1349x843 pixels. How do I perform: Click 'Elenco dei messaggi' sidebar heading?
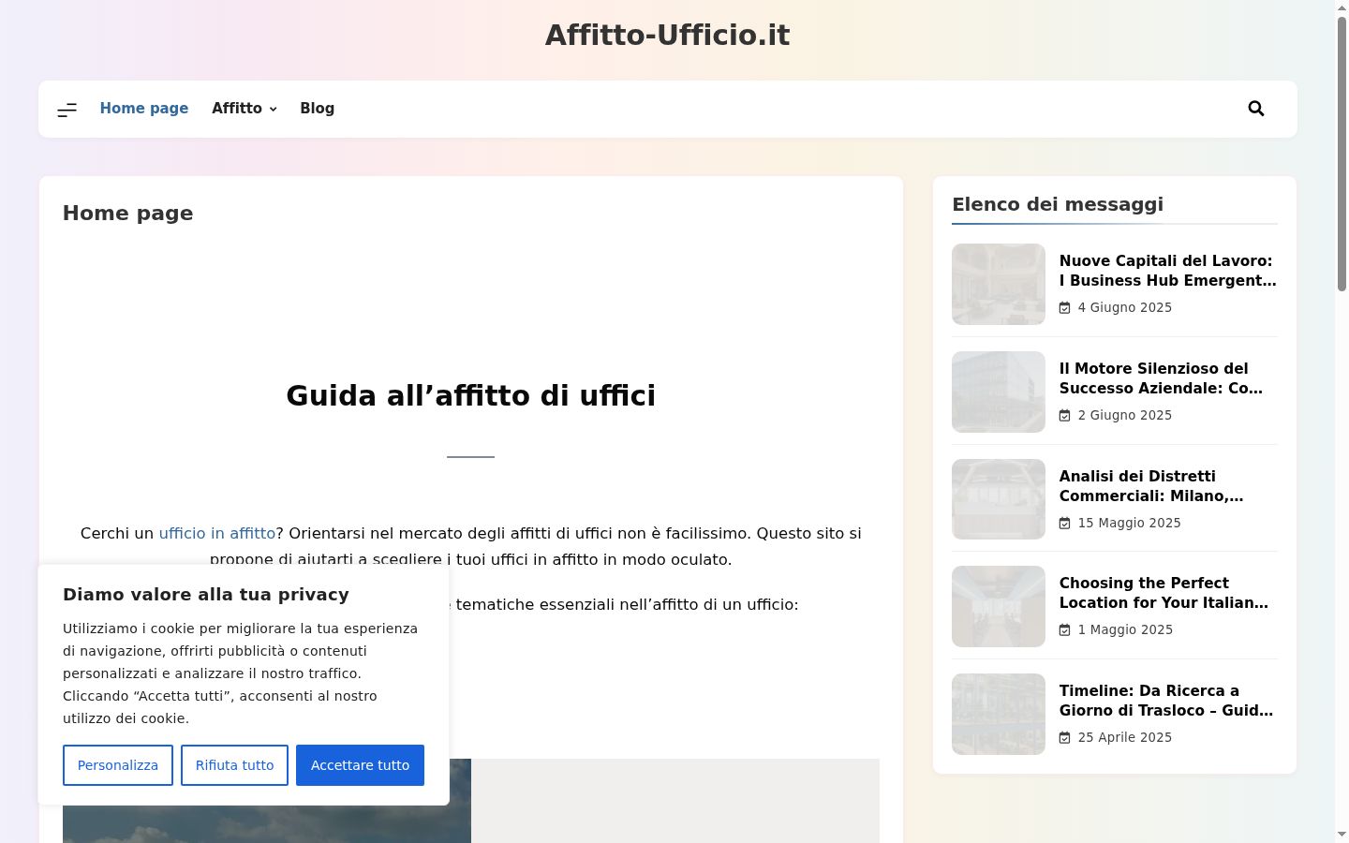(1058, 204)
